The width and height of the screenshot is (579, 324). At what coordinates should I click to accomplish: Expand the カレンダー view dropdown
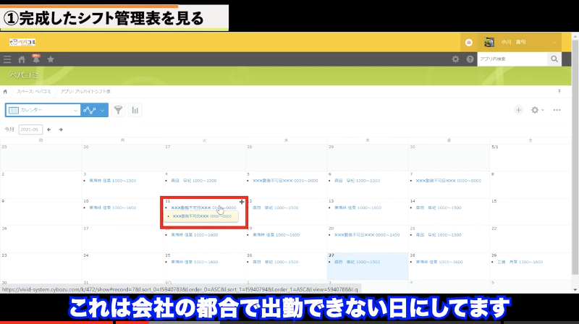[x=76, y=110]
